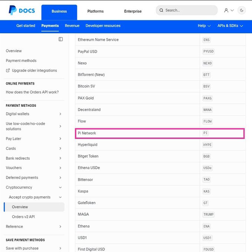Click in the Search field
This screenshot has height=252, width=252.
point(186,10)
